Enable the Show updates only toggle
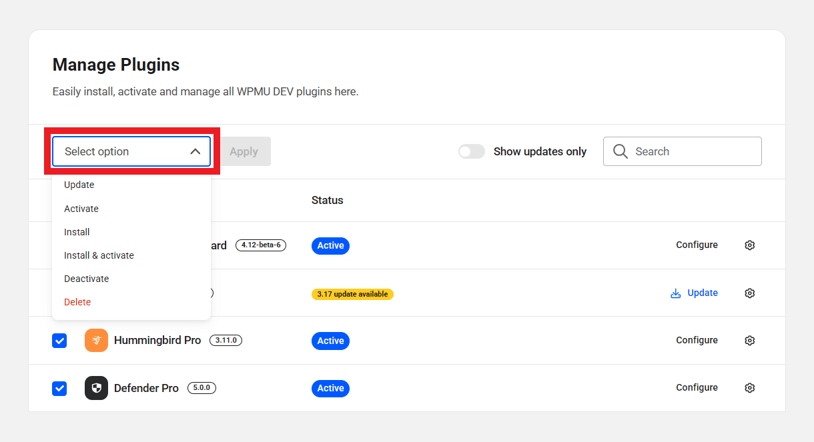 pyautogui.click(x=471, y=151)
